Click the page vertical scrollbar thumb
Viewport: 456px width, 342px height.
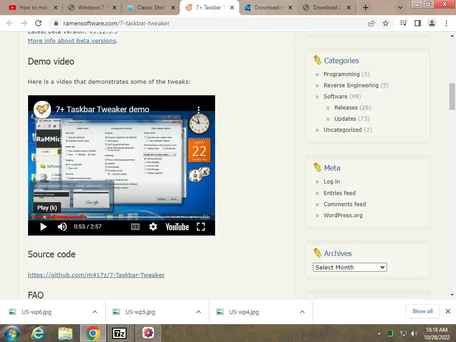click(x=452, y=97)
